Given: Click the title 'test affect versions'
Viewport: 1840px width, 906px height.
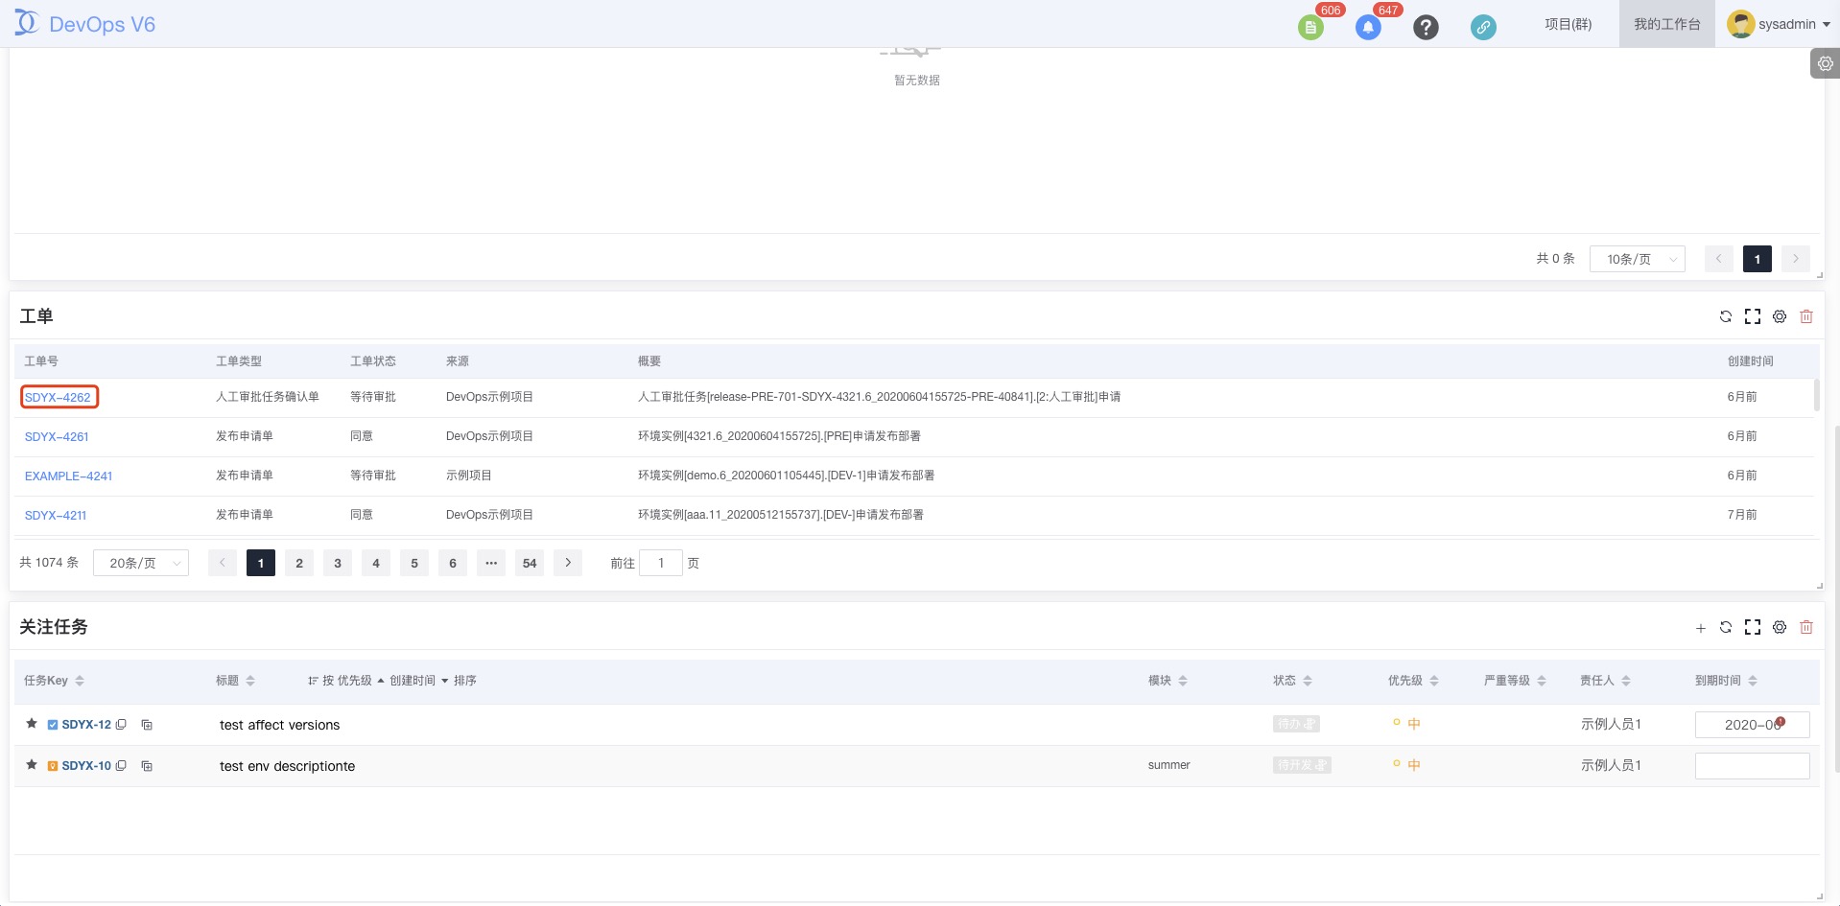Looking at the screenshot, I should coord(279,725).
